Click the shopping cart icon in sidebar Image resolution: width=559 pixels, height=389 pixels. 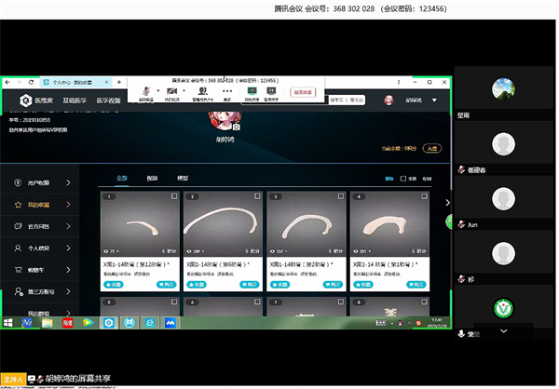tap(18, 270)
